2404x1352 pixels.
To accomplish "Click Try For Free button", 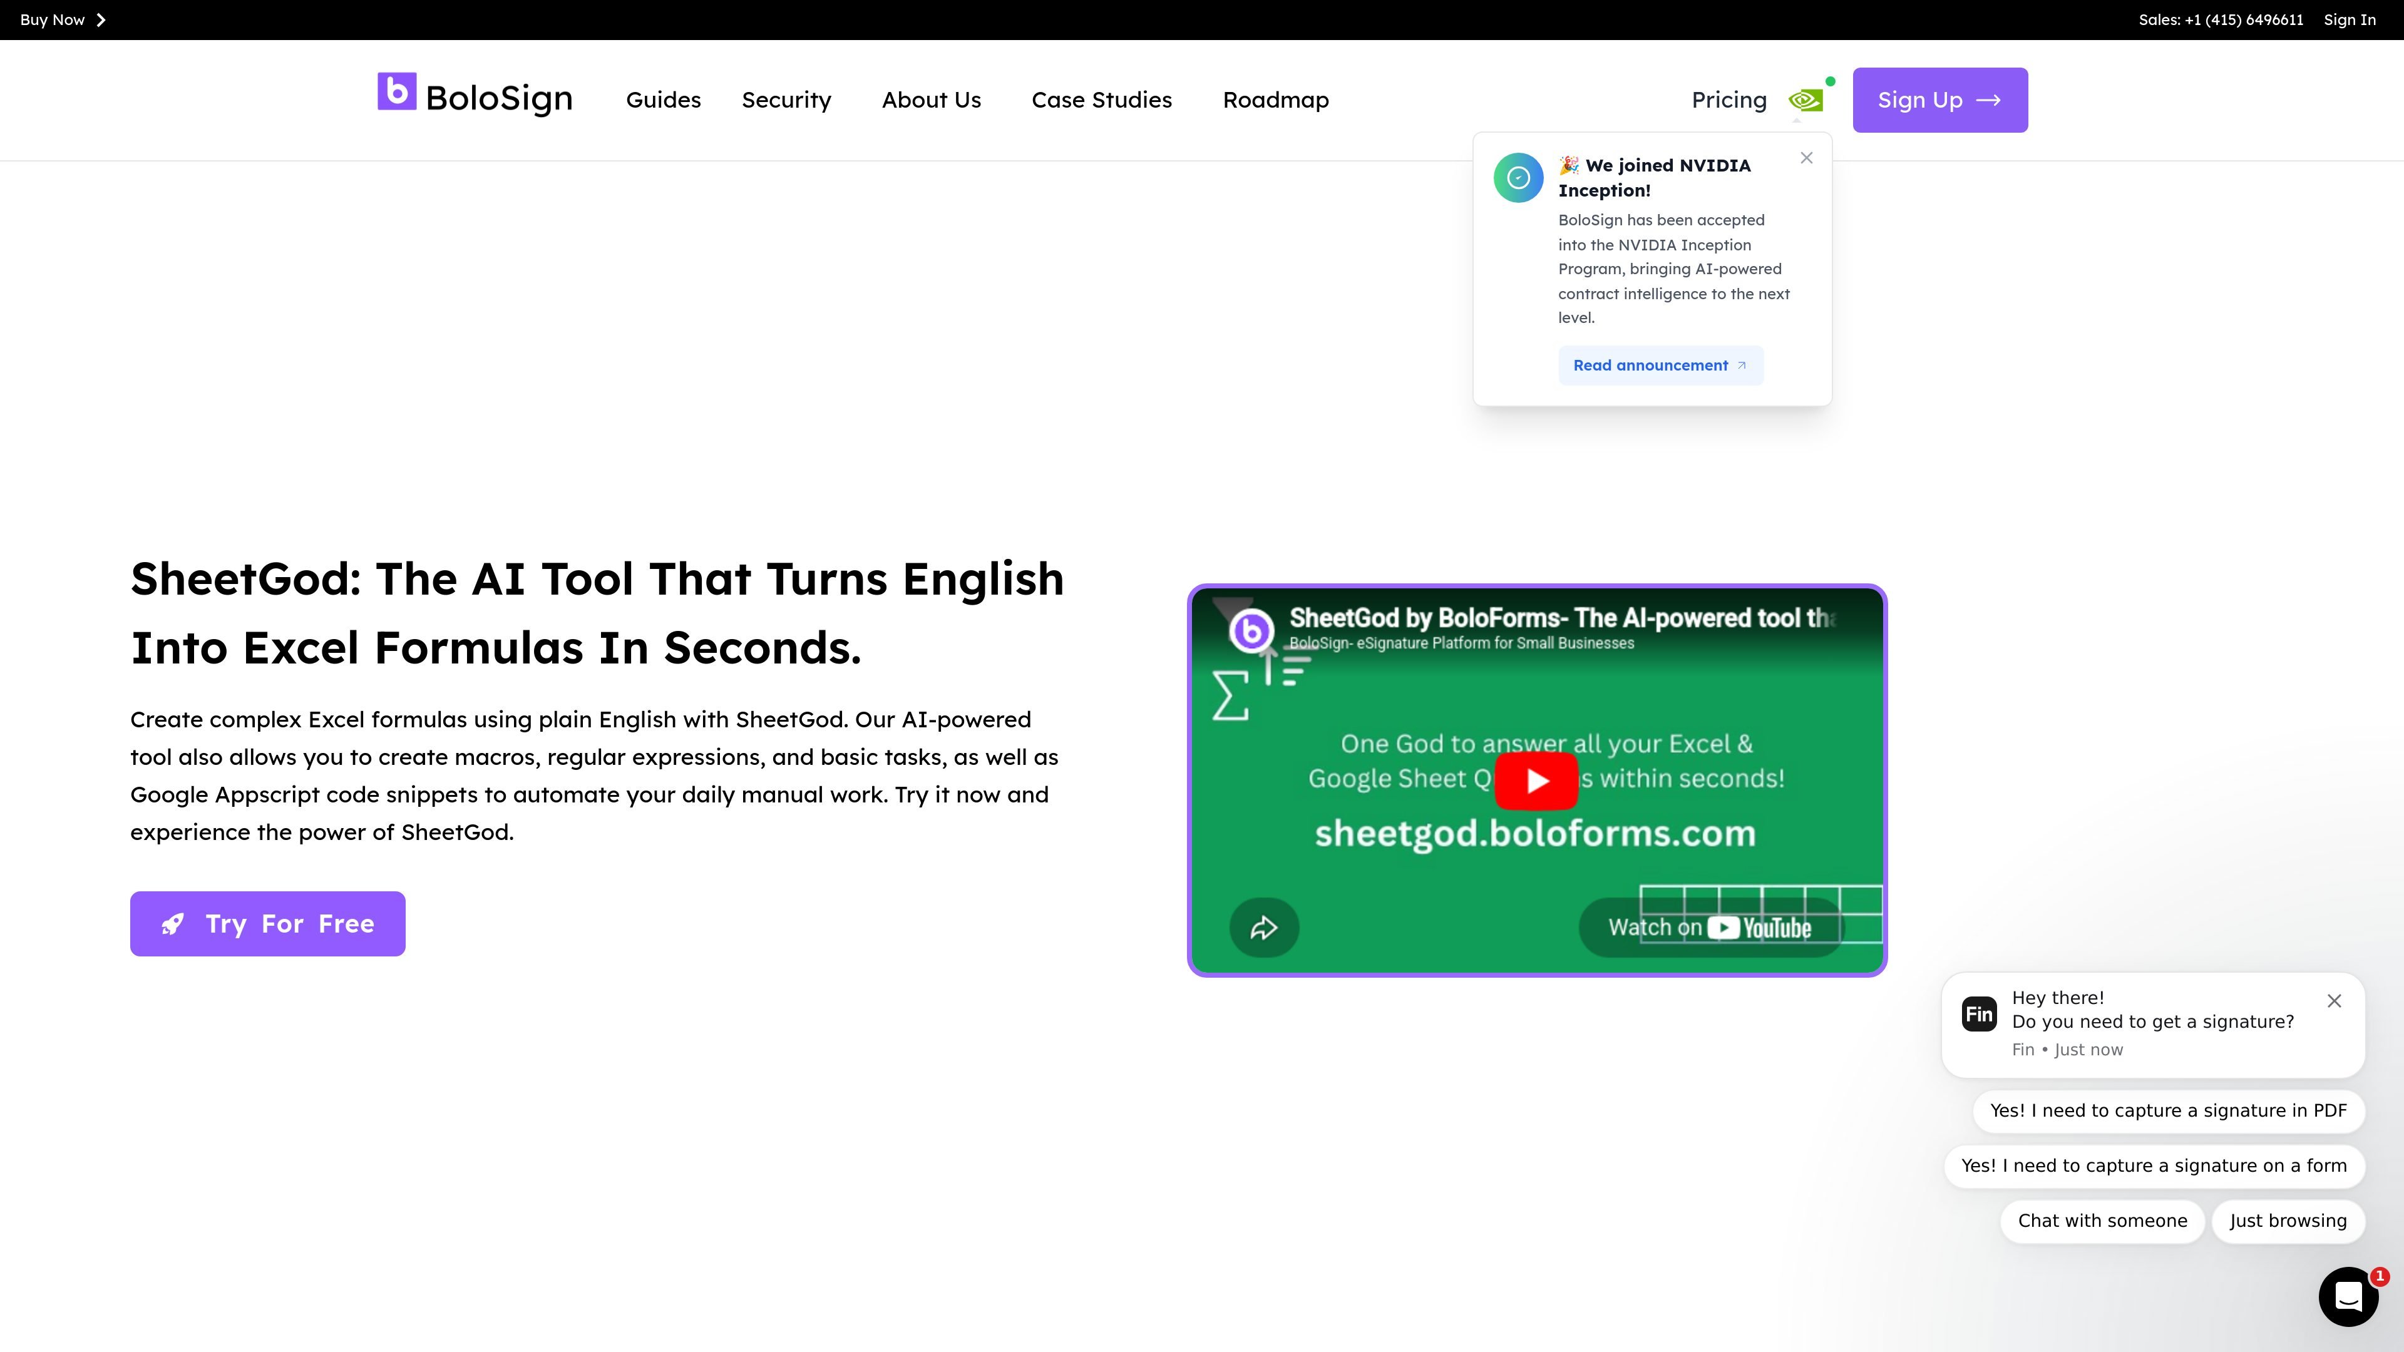I will click(268, 924).
